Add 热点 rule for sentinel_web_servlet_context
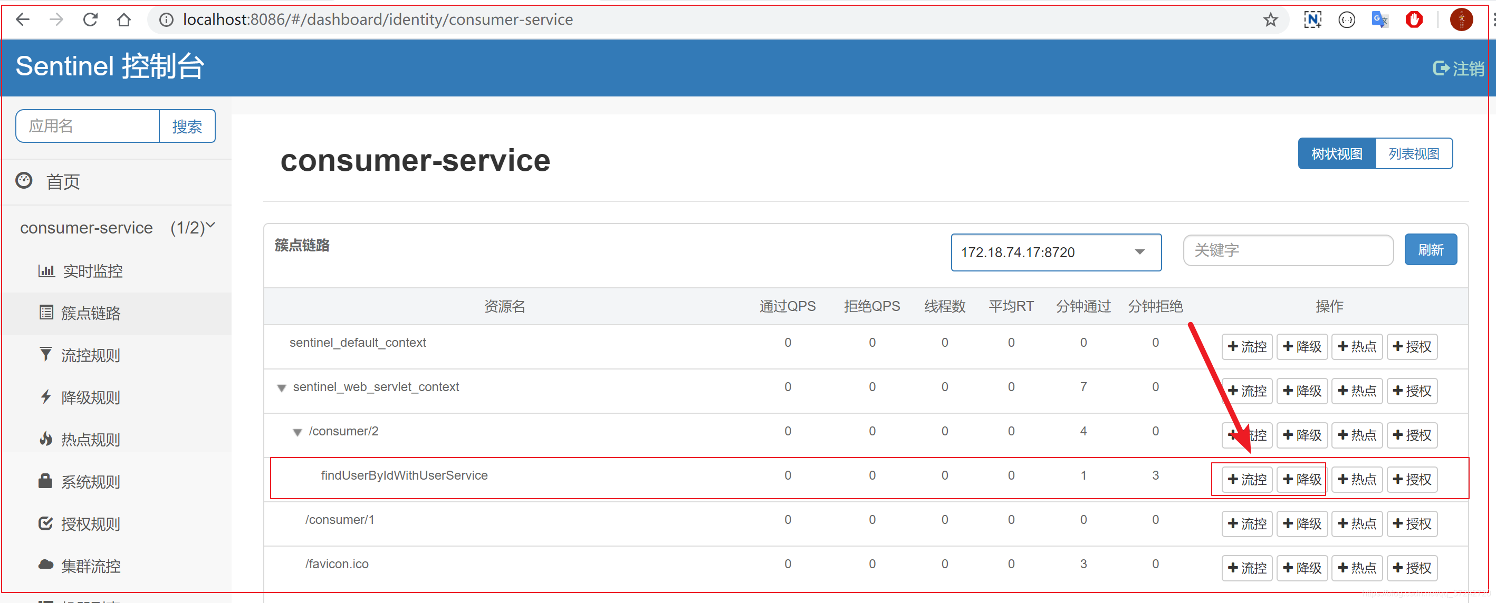The height and width of the screenshot is (603, 1496). [1357, 391]
